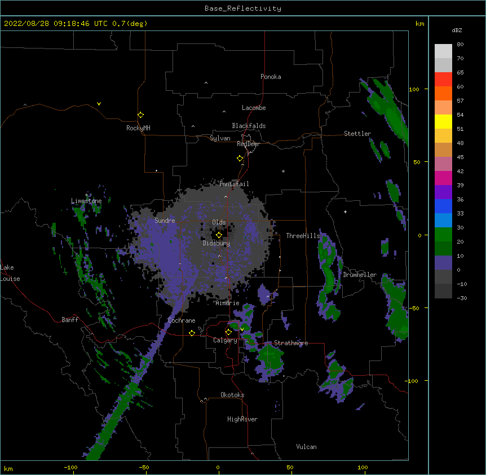Click the Limestone label
486x475 pixels.
coord(86,201)
